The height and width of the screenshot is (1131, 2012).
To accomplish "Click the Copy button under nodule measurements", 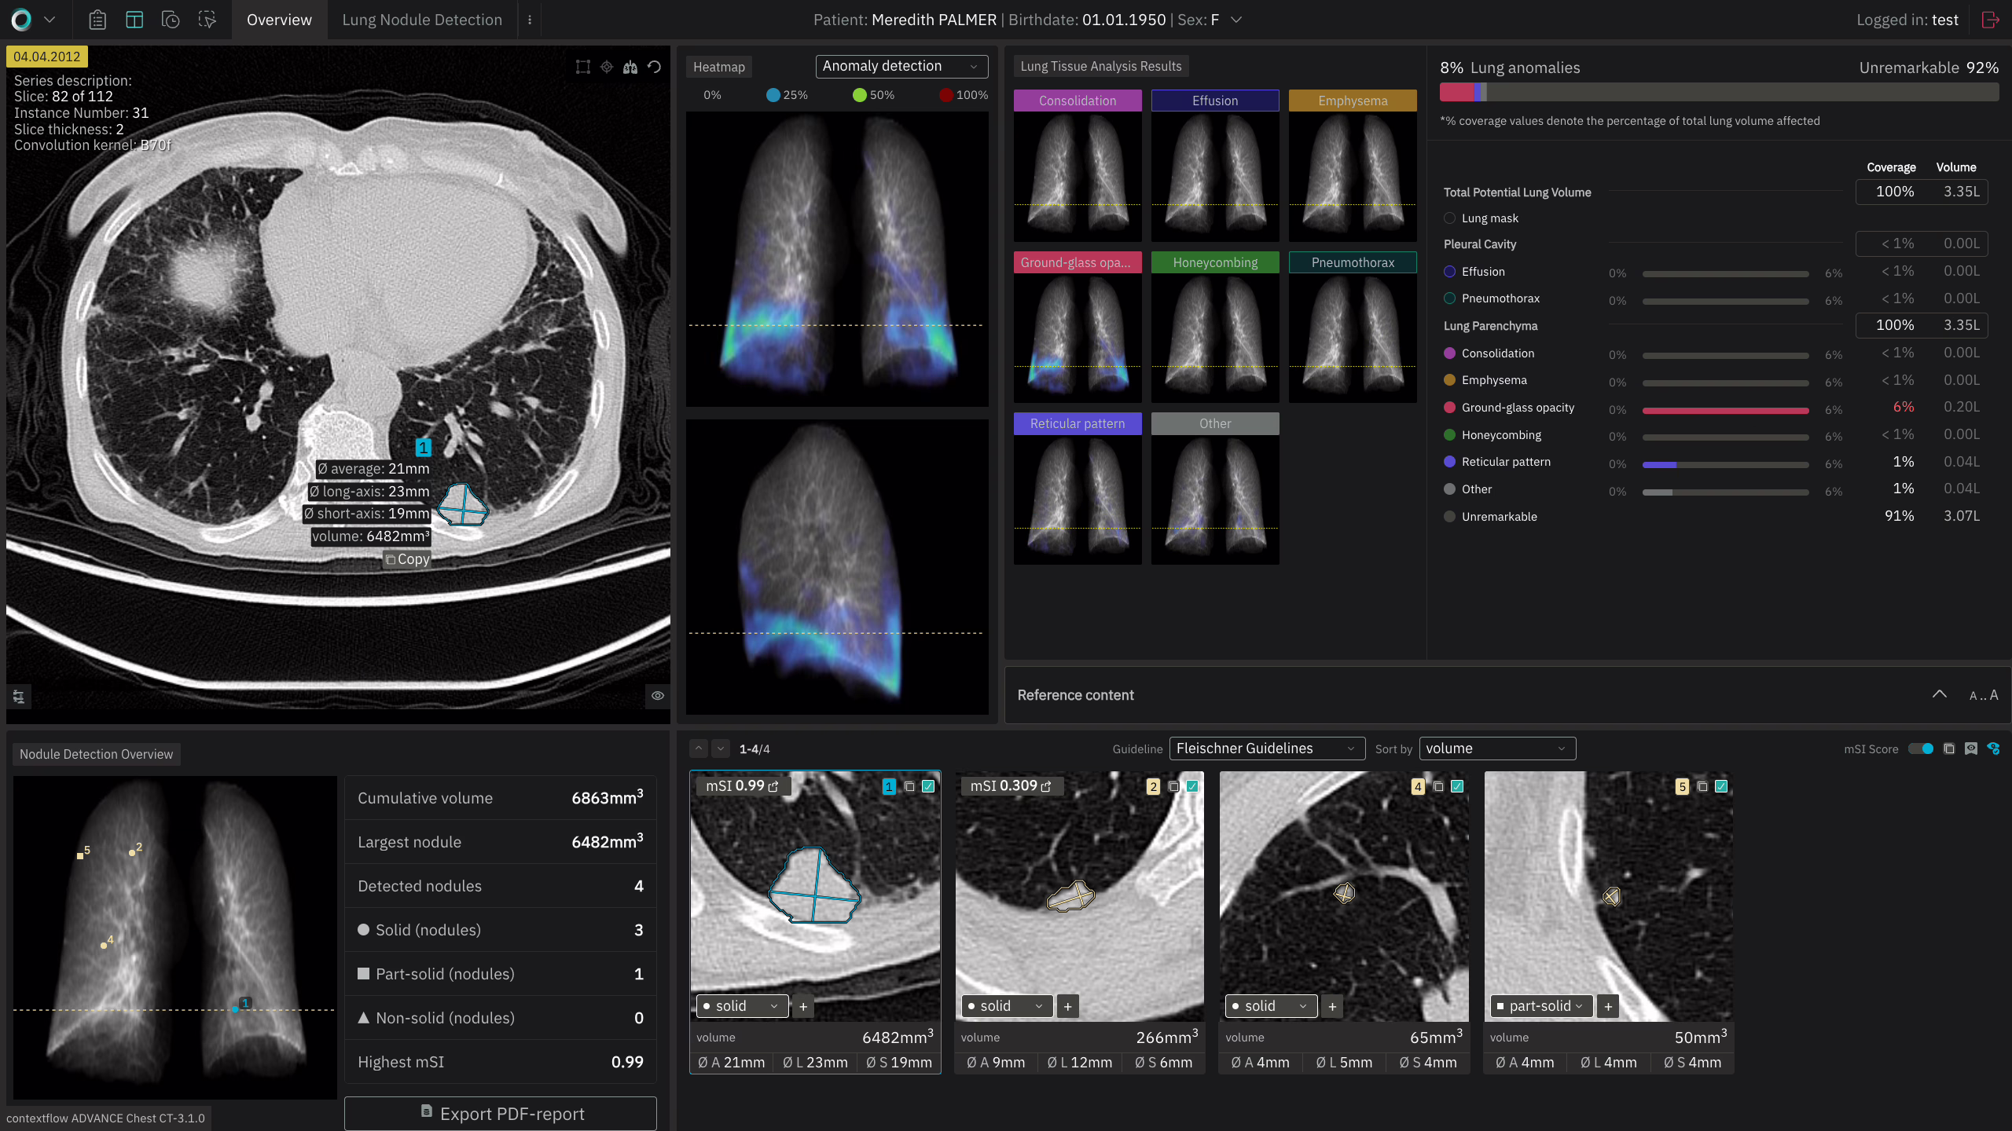I will 407,559.
